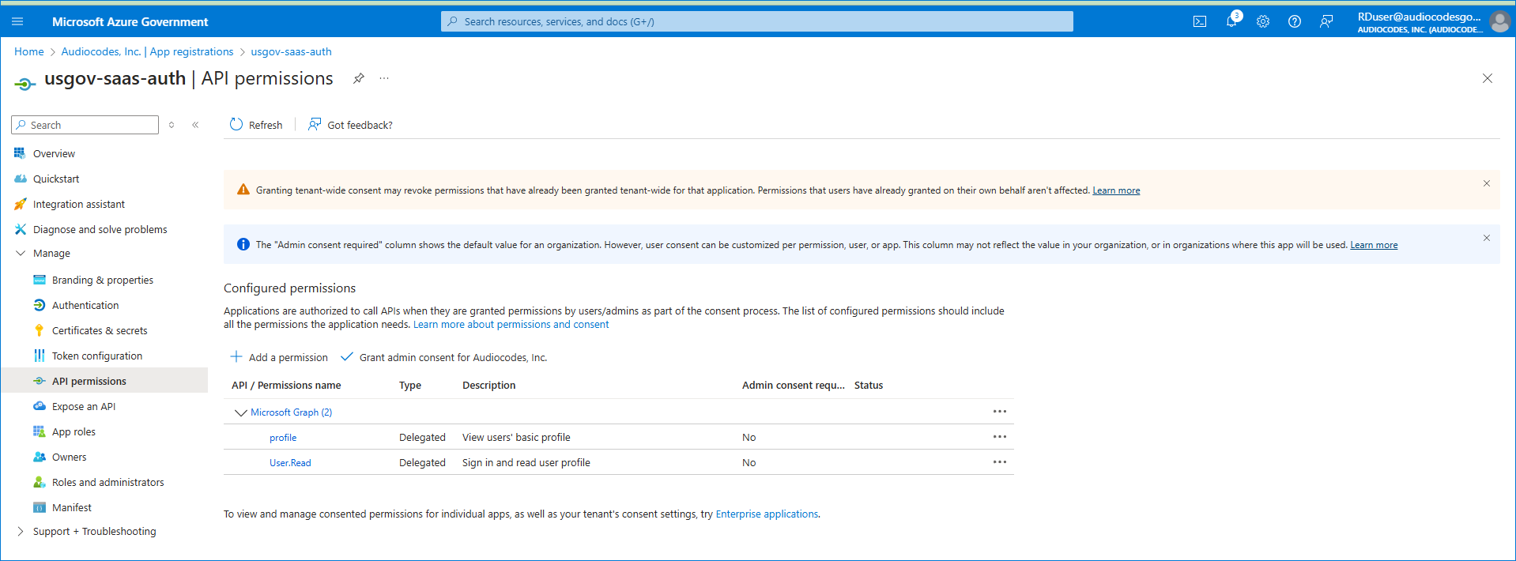Viewport: 1516px width, 561px height.
Task: Open Learn more about permissions and consent
Action: pyautogui.click(x=511, y=325)
